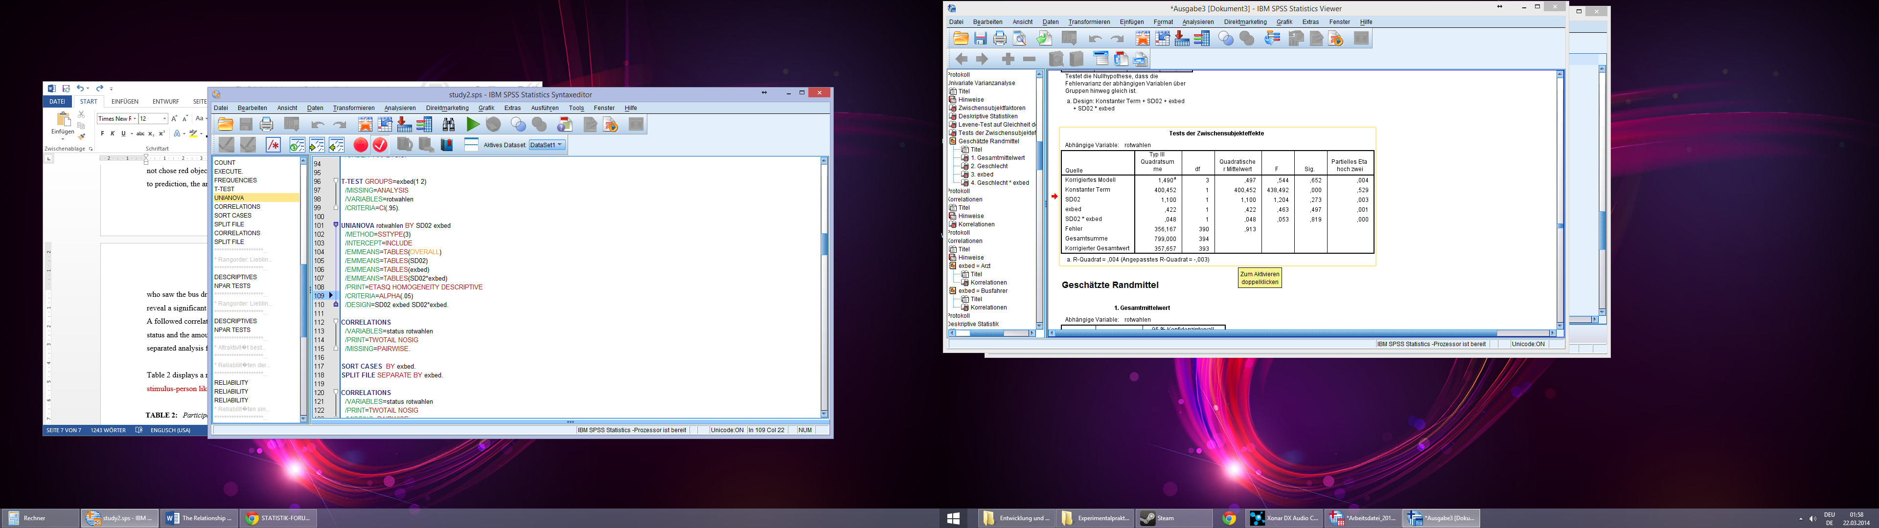Save output icon in Viewer toolbar

pos(981,39)
